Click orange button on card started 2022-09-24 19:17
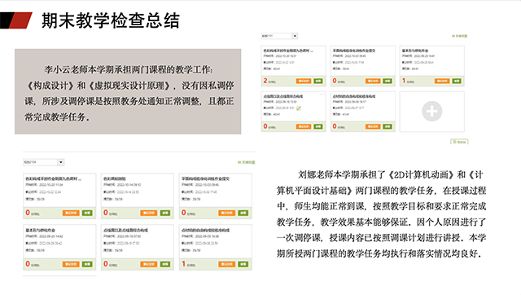Screen dimensions: 521x295 point(373,126)
